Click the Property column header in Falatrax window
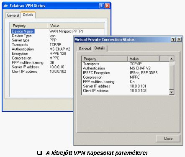 (x=28, y=26)
